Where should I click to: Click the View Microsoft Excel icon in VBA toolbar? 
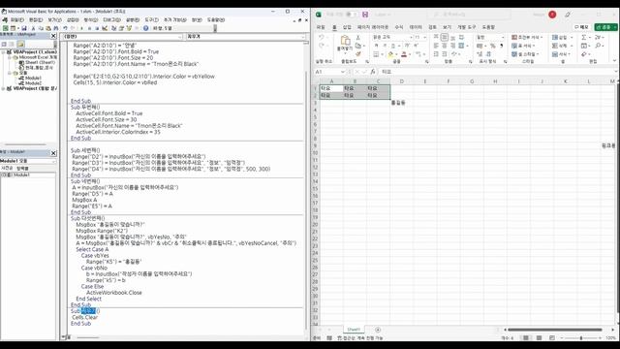[x=5, y=28]
